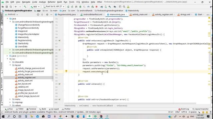Open the Navigate menu
This screenshot has height=119, width=213.
point(26,2)
